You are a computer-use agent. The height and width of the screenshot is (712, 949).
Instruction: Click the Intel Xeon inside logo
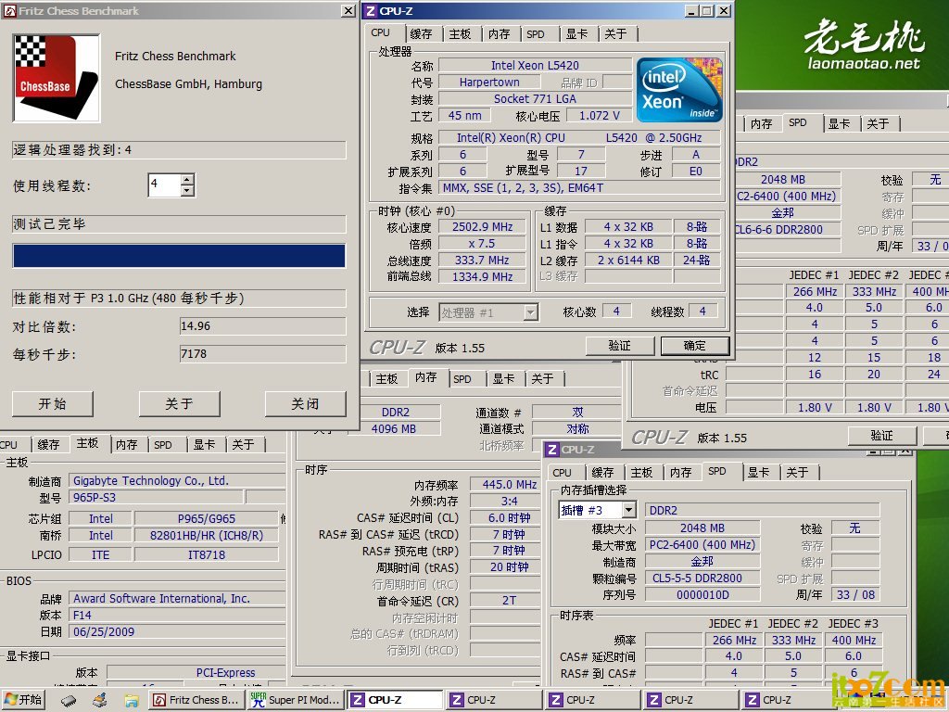click(679, 90)
